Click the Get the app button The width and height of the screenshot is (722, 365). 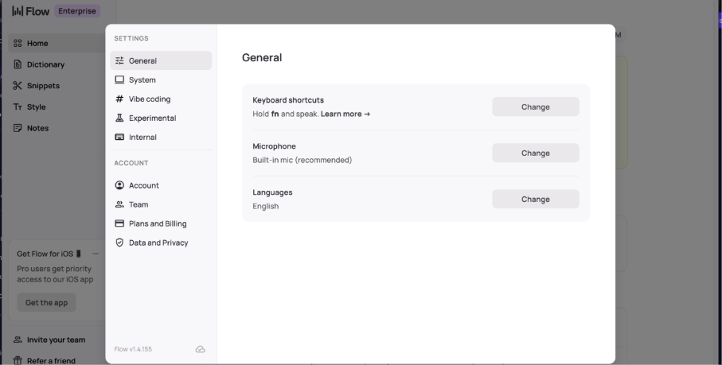pos(46,302)
